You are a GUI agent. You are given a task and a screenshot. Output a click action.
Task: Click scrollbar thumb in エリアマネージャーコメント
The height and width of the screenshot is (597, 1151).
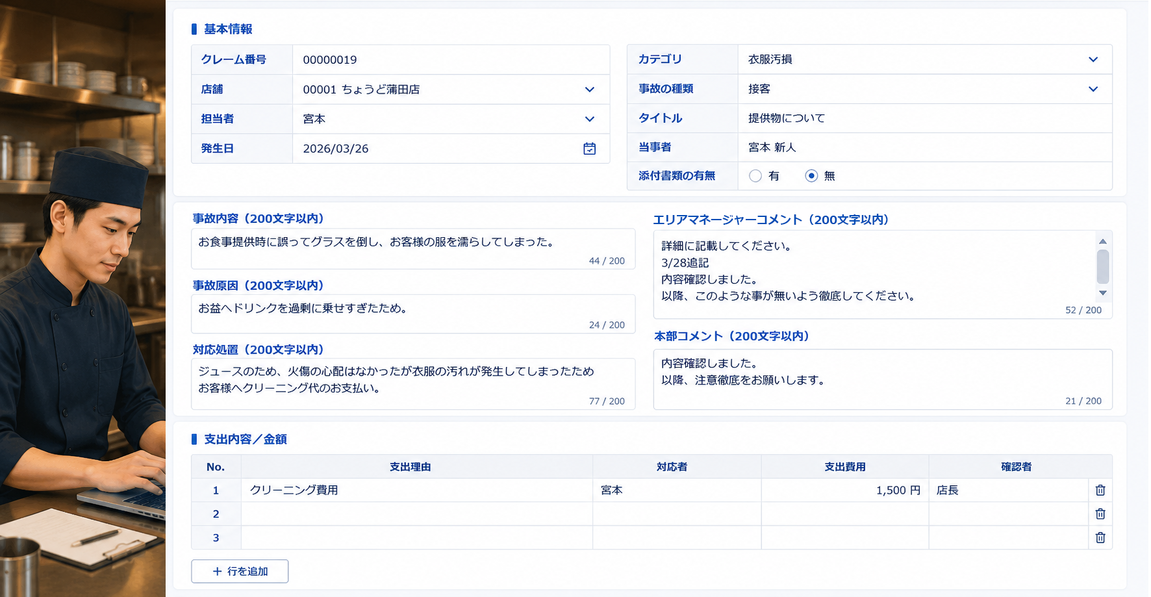(1103, 267)
